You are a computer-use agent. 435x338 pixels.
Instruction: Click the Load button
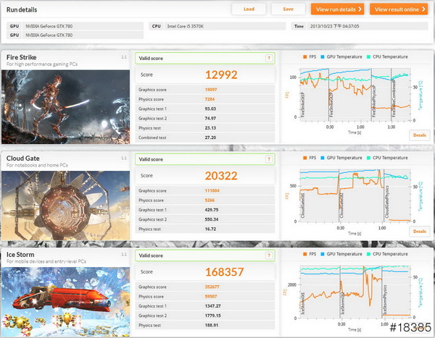[249, 9]
